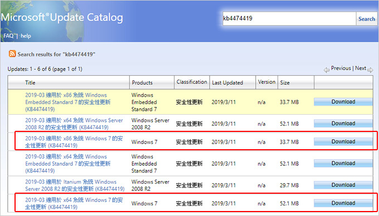
Task: Download x64 Windows Server 2008 R2 update
Action: (343, 124)
